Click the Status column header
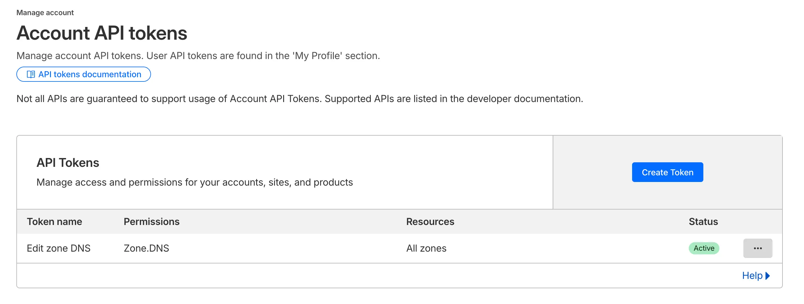This screenshot has height=304, width=804. (x=703, y=221)
